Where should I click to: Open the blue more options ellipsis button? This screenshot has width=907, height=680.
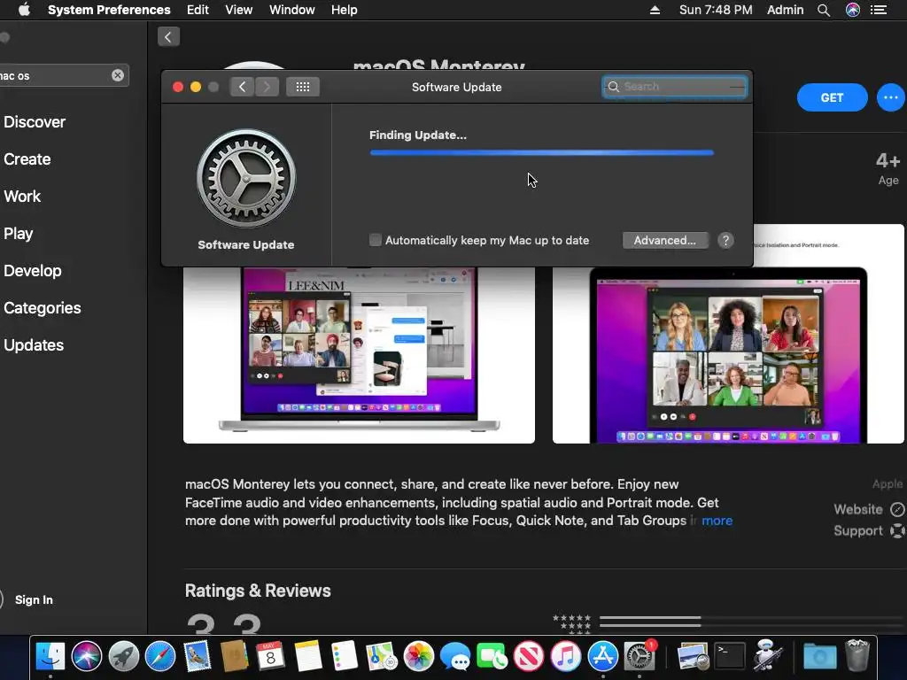[891, 97]
